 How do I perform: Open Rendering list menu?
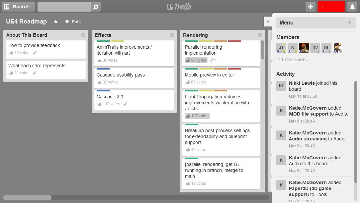[x=260, y=35]
